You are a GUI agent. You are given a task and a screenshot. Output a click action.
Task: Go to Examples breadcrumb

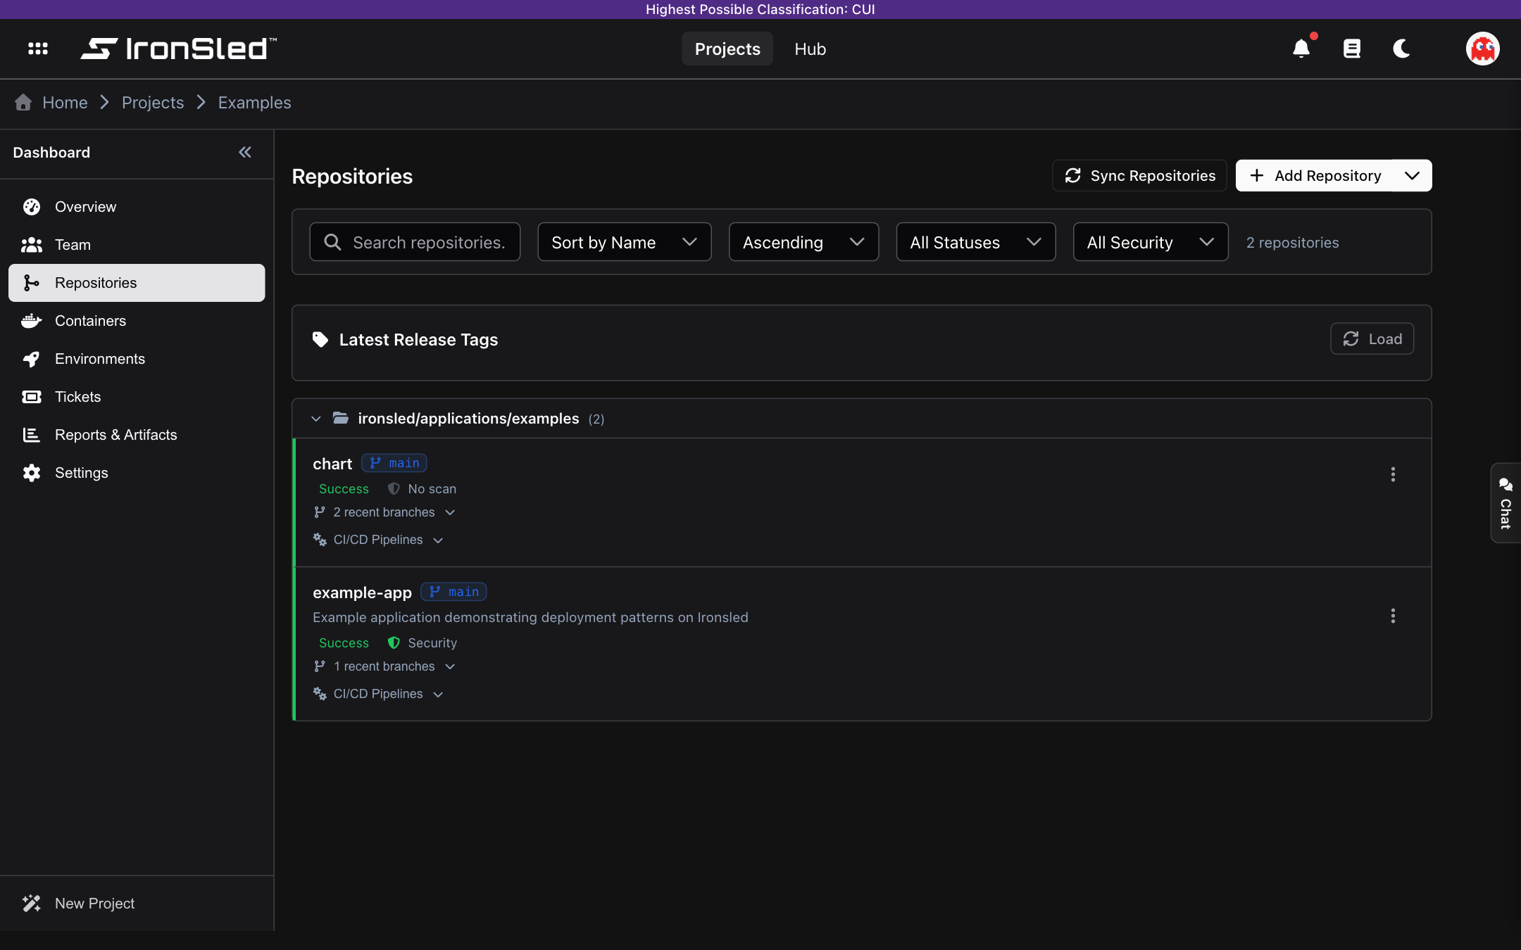click(254, 103)
